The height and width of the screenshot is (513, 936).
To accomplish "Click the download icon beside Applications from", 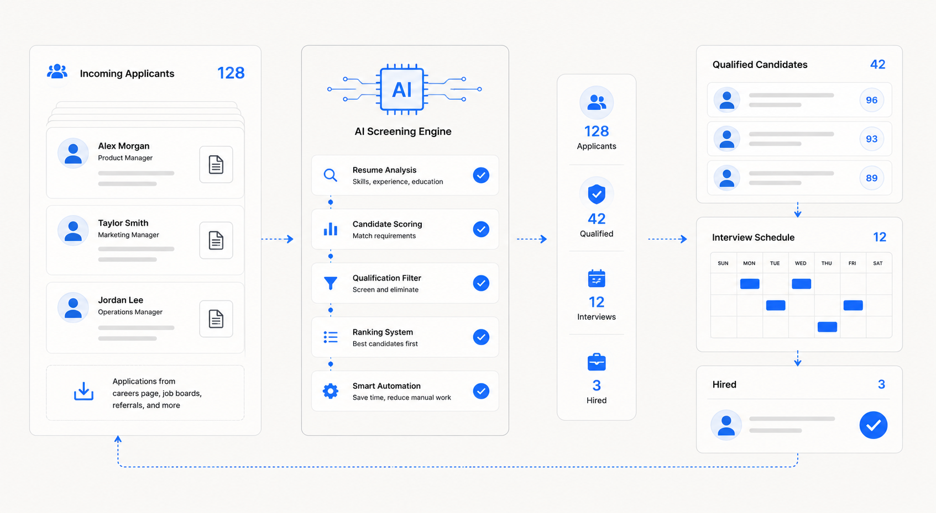I will click(x=83, y=392).
